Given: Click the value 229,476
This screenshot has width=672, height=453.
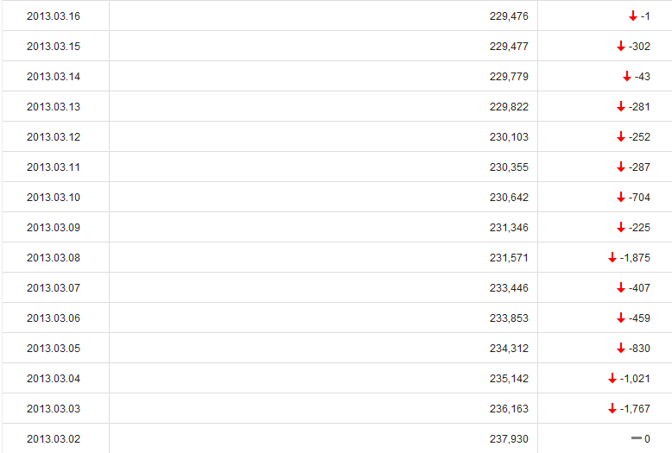Looking at the screenshot, I should click(x=509, y=16).
